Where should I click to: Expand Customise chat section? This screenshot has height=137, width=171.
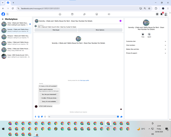coord(146,41)
